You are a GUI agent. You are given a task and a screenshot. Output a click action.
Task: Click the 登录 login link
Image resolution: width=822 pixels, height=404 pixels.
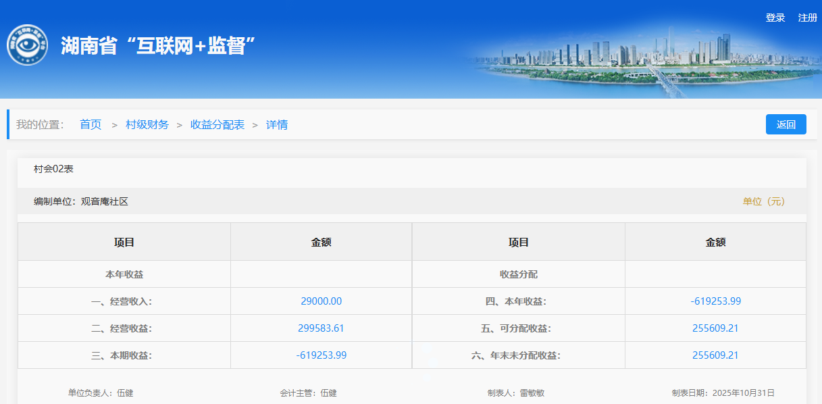[775, 18]
